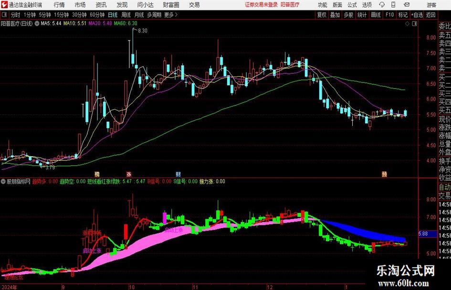Screen dimensions: 451x290
Task: Open the headset customer service icon
Action: (x=382, y=5)
